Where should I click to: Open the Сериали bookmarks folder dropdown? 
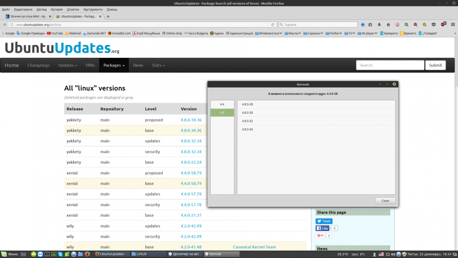[x=313, y=33]
